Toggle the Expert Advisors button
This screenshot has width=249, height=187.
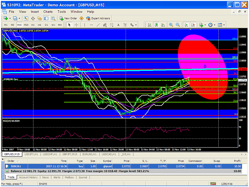[98, 18]
